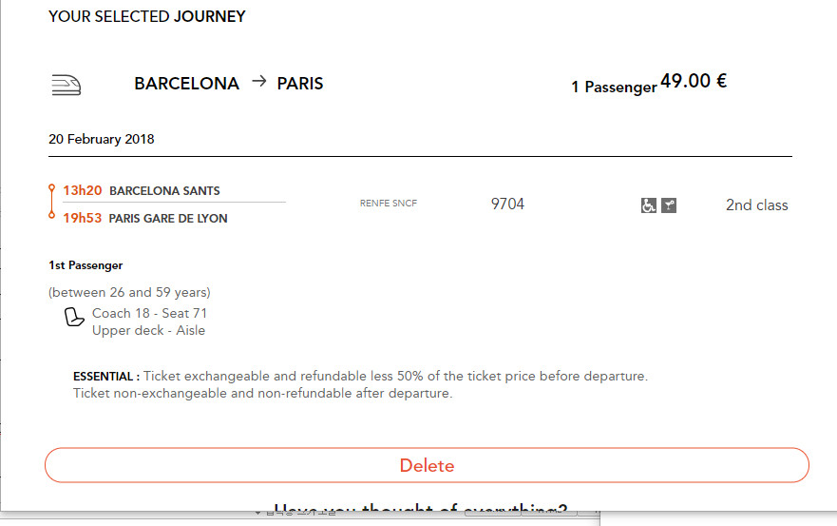Screen dimensions: 837x526
Task: Click the 1st Passenger heading
Action: tap(86, 265)
